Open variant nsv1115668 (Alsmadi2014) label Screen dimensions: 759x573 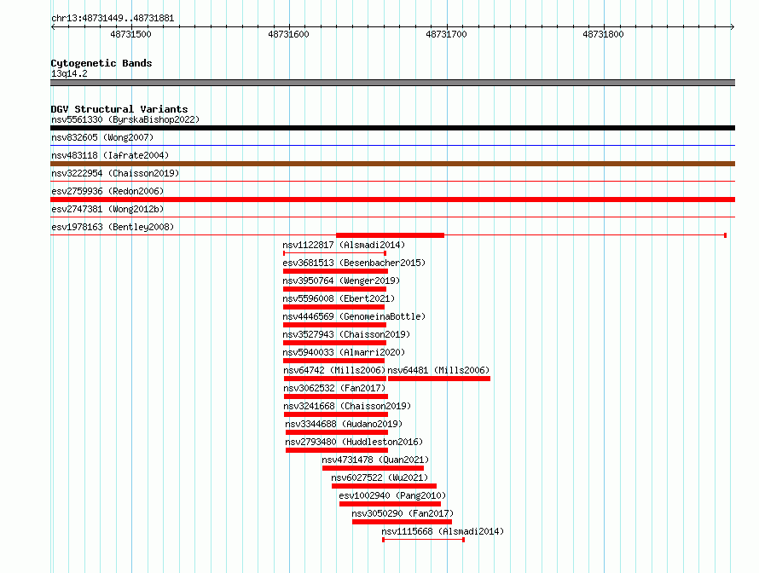(x=443, y=531)
